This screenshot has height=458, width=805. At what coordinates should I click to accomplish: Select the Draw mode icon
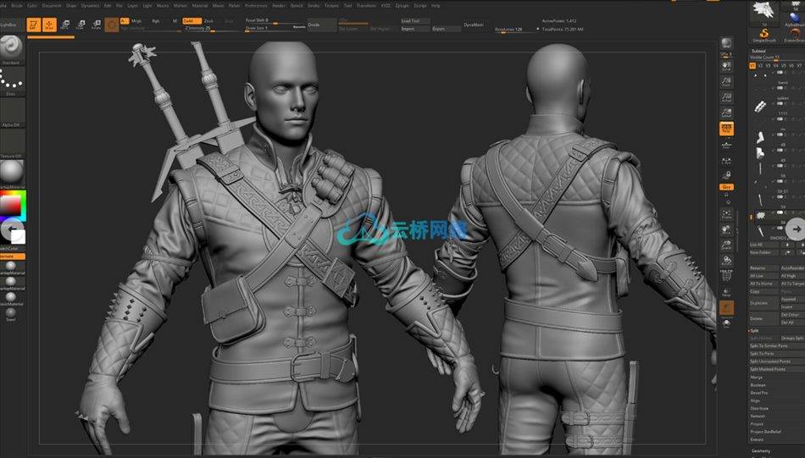(49, 24)
